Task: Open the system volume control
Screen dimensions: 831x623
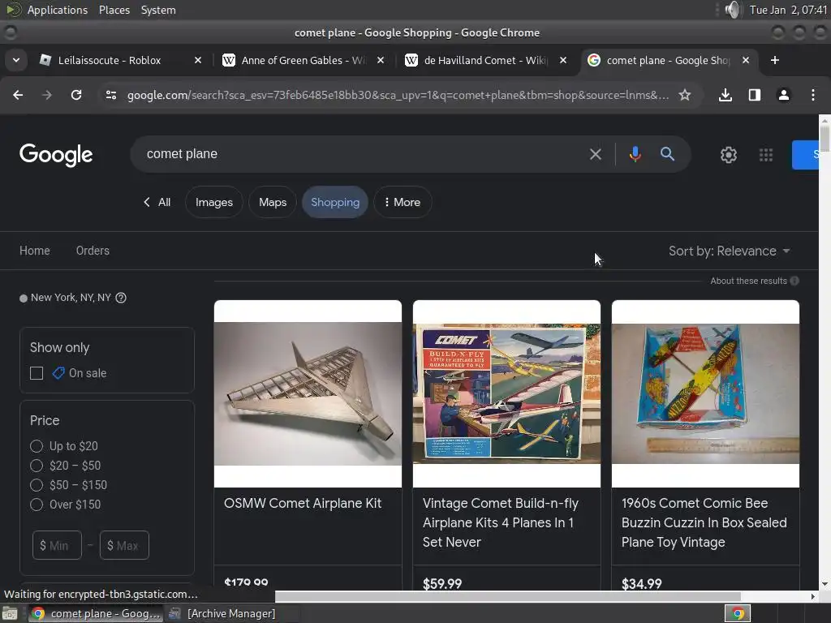Action: (x=733, y=10)
